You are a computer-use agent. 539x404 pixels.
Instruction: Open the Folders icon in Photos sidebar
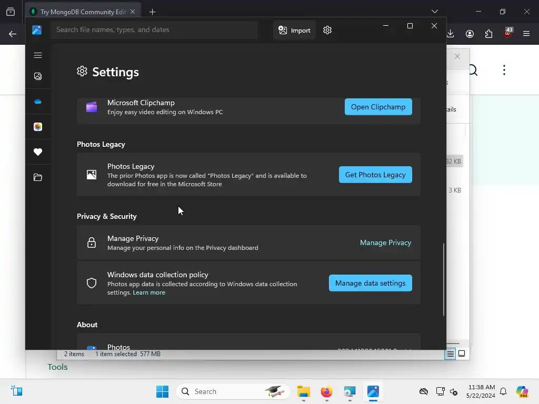38,177
